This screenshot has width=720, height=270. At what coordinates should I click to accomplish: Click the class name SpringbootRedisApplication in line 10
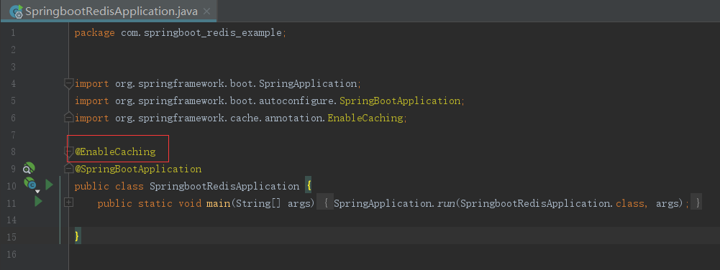pyautogui.click(x=224, y=186)
